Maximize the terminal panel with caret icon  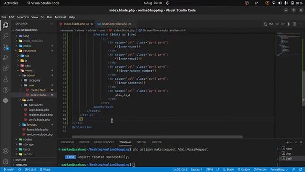point(296,142)
